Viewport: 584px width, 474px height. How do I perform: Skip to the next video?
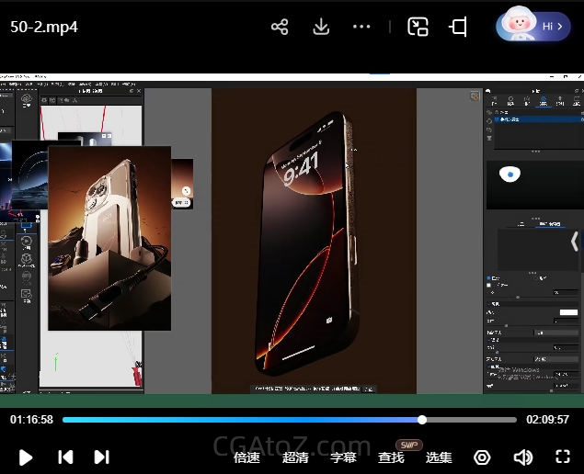[102, 457]
